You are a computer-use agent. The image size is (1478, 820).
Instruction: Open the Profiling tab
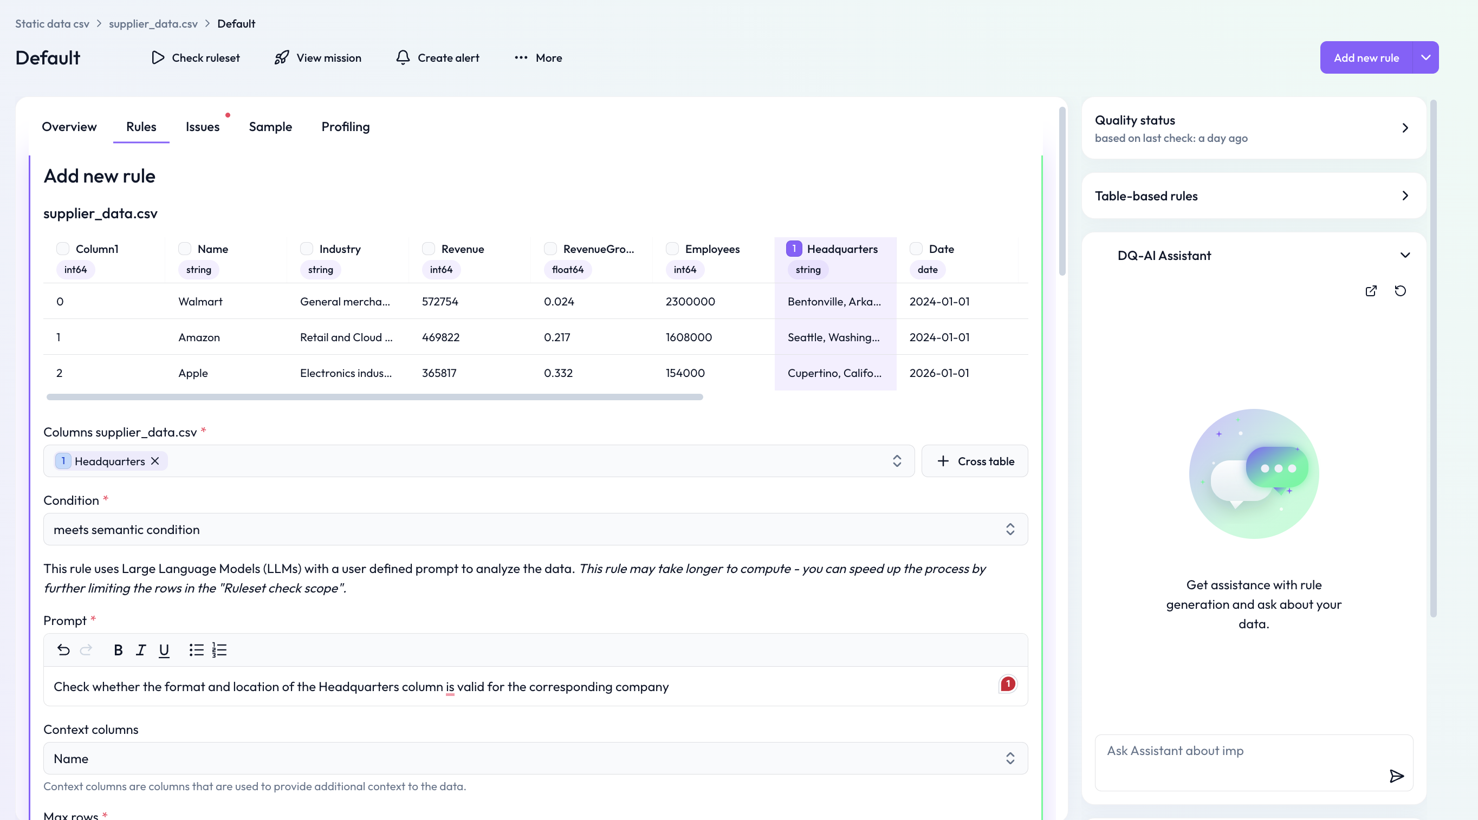[345, 127]
